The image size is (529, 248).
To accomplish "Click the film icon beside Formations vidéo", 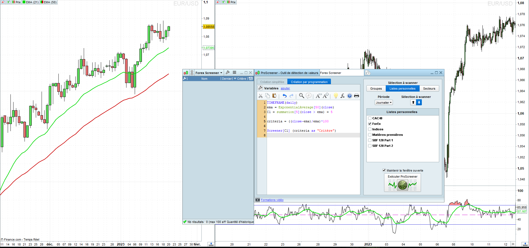I will [x=258, y=200].
